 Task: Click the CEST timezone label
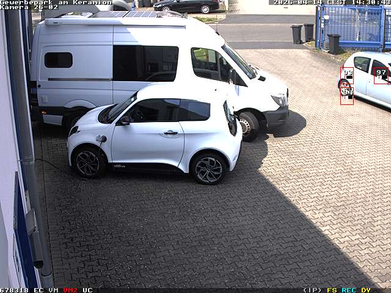tap(338, 2)
